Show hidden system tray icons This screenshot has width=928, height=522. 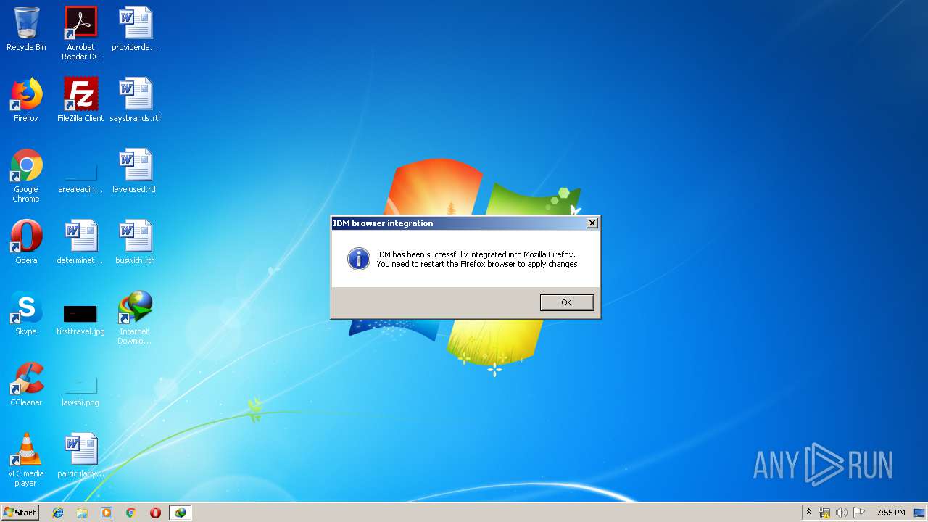pos(808,513)
